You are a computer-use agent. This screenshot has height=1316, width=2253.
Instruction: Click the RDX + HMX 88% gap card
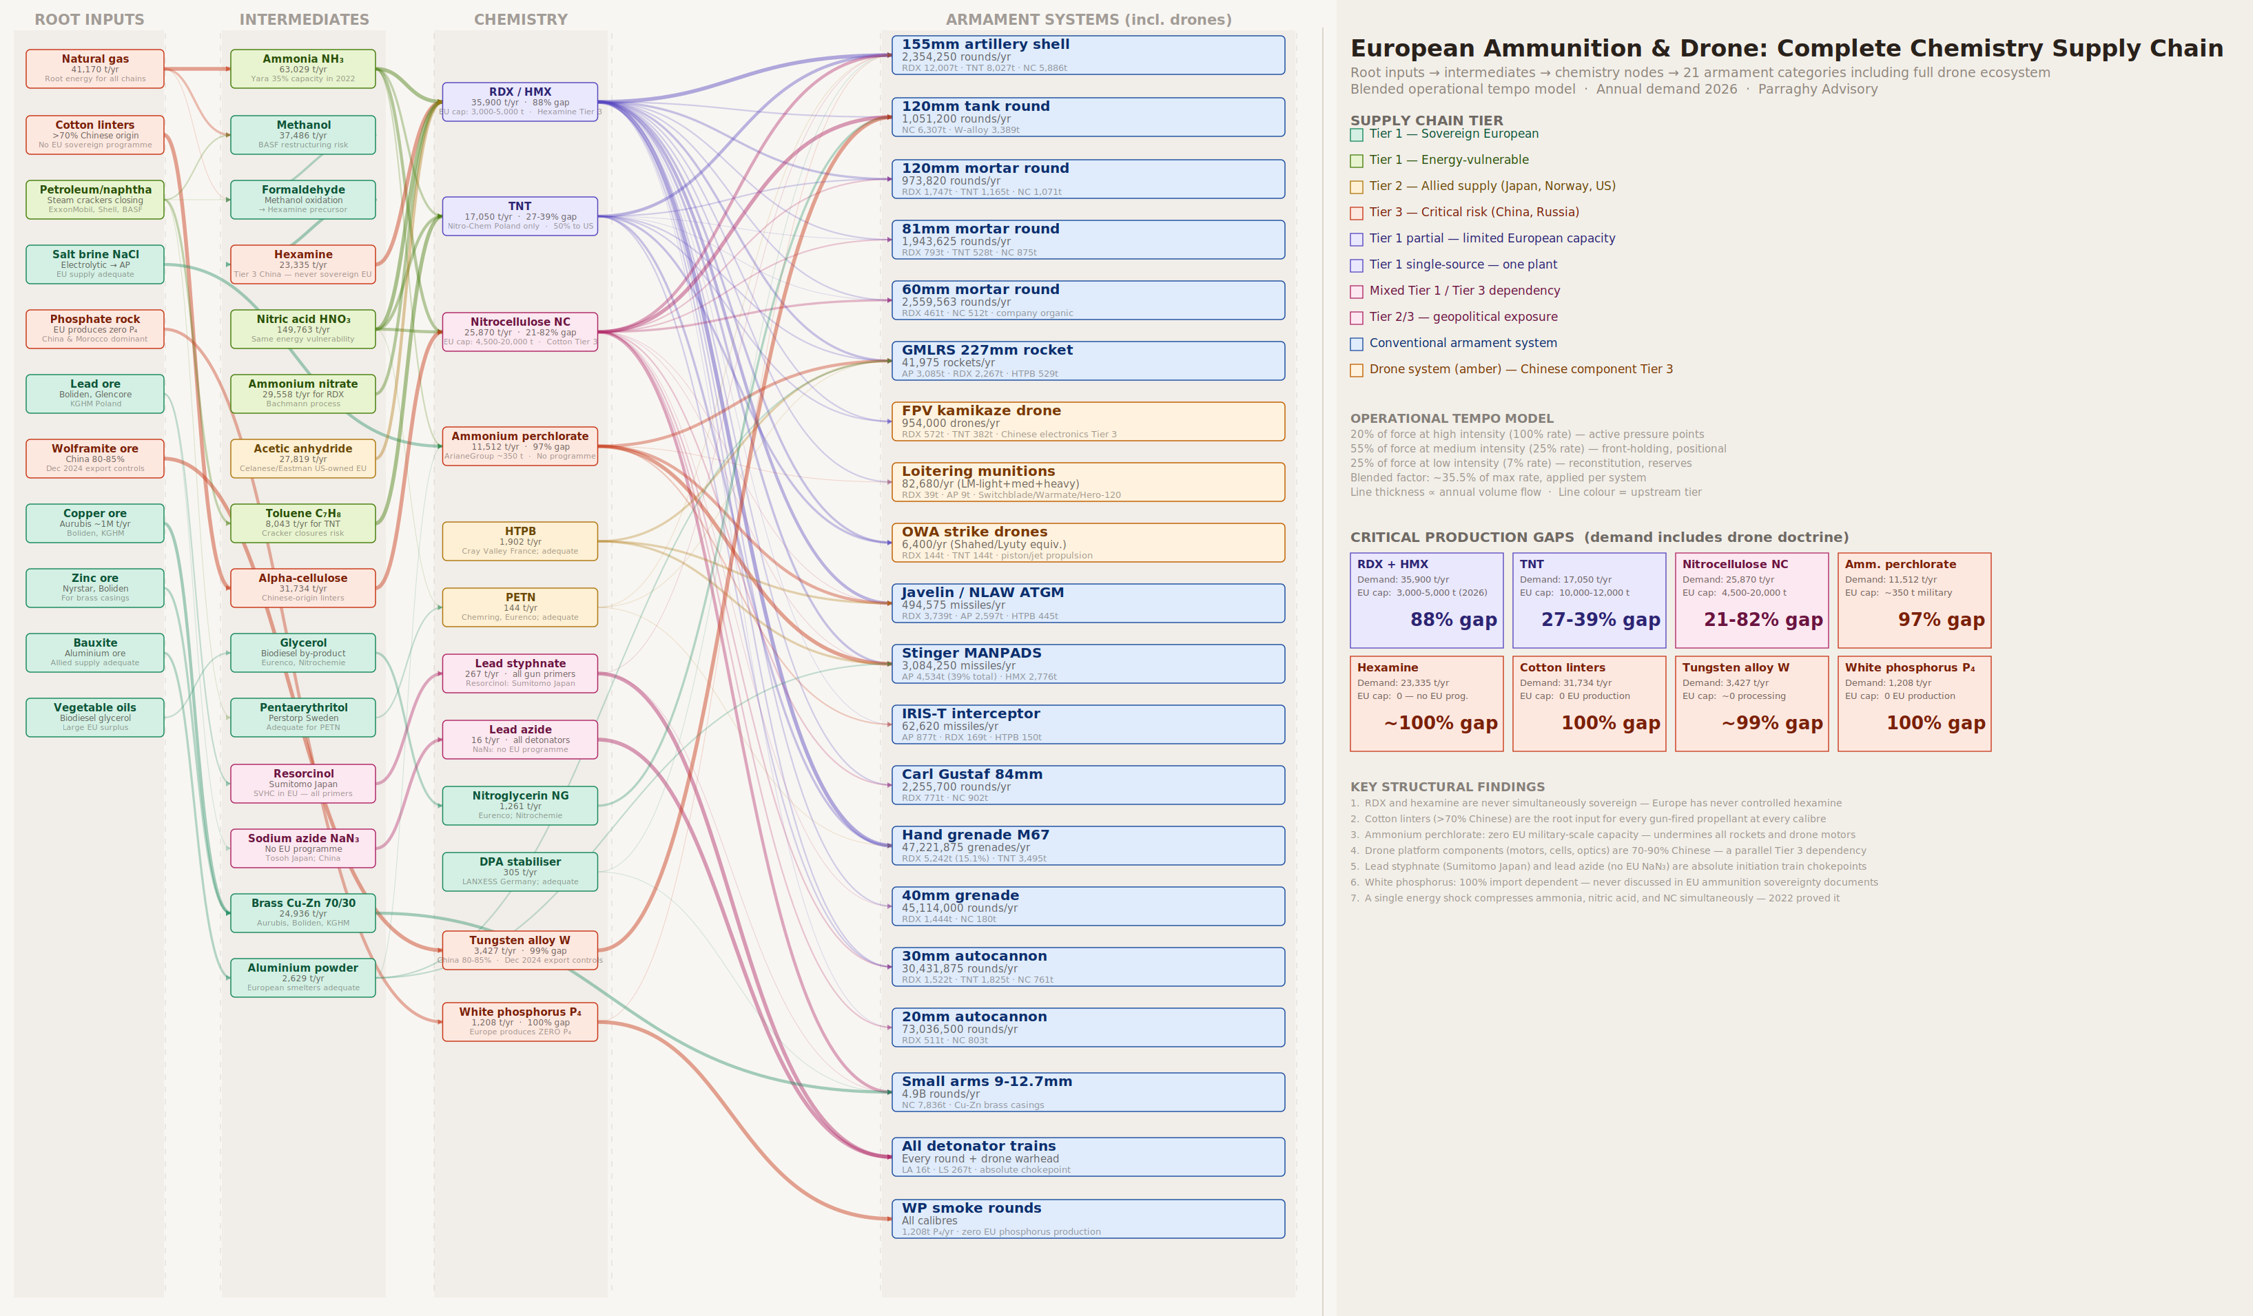[x=1427, y=598]
